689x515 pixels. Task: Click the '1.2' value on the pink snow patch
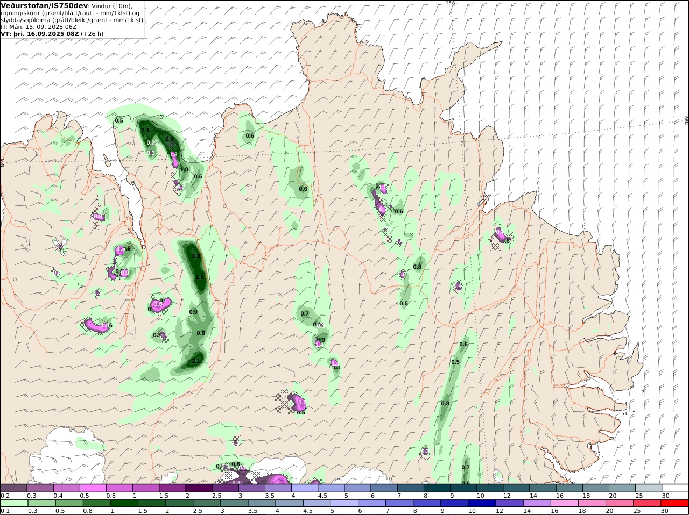(173, 154)
